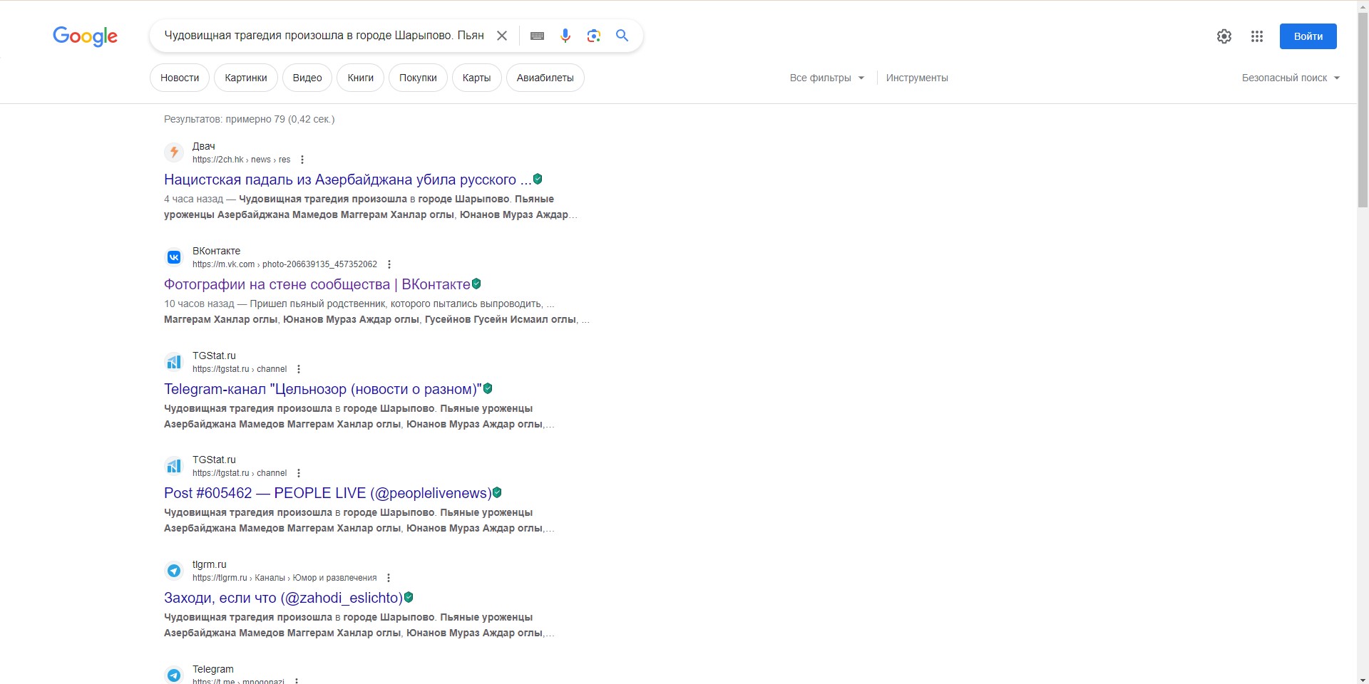Screen dimensions: 1369x684
Task: Switch to the Картинки tab
Action: coord(246,78)
